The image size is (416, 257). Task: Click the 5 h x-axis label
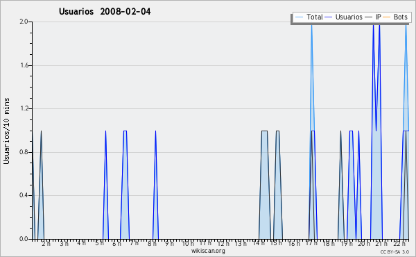click(99, 243)
